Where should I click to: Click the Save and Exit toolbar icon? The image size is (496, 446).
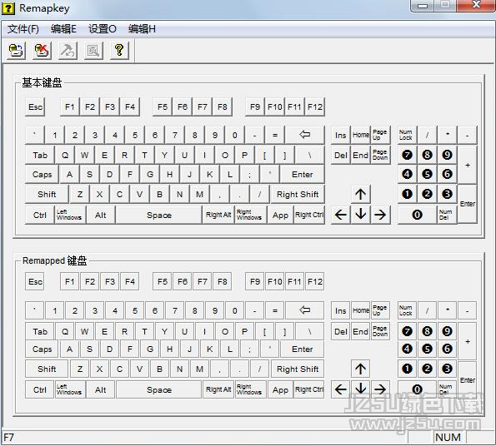pyautogui.click(x=16, y=50)
